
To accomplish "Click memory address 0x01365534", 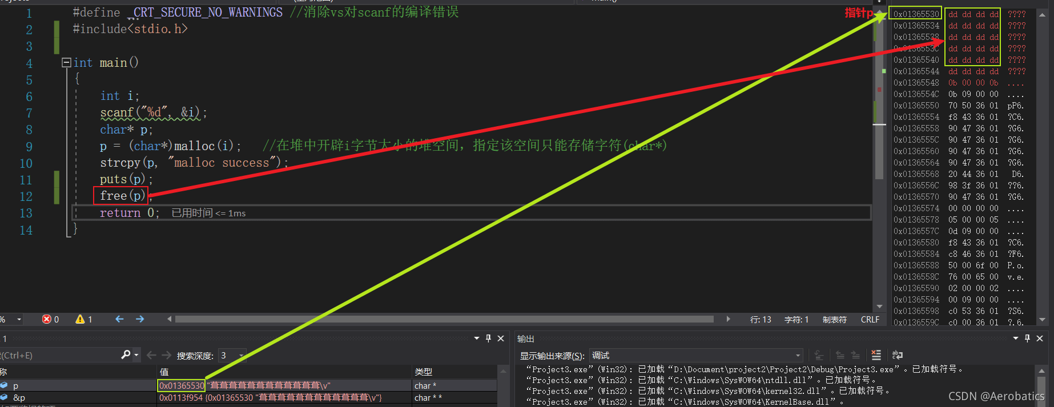I will 916,26.
